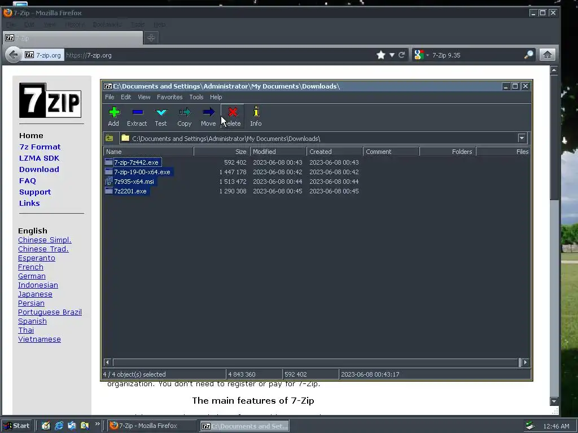Viewport: 578px width, 433px height.
Task: Switch site language to Esperanto
Action: point(37,258)
